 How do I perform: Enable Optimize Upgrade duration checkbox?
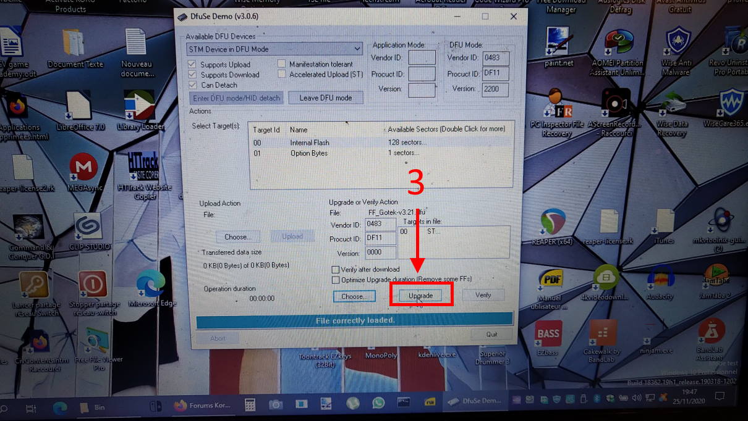[336, 280]
